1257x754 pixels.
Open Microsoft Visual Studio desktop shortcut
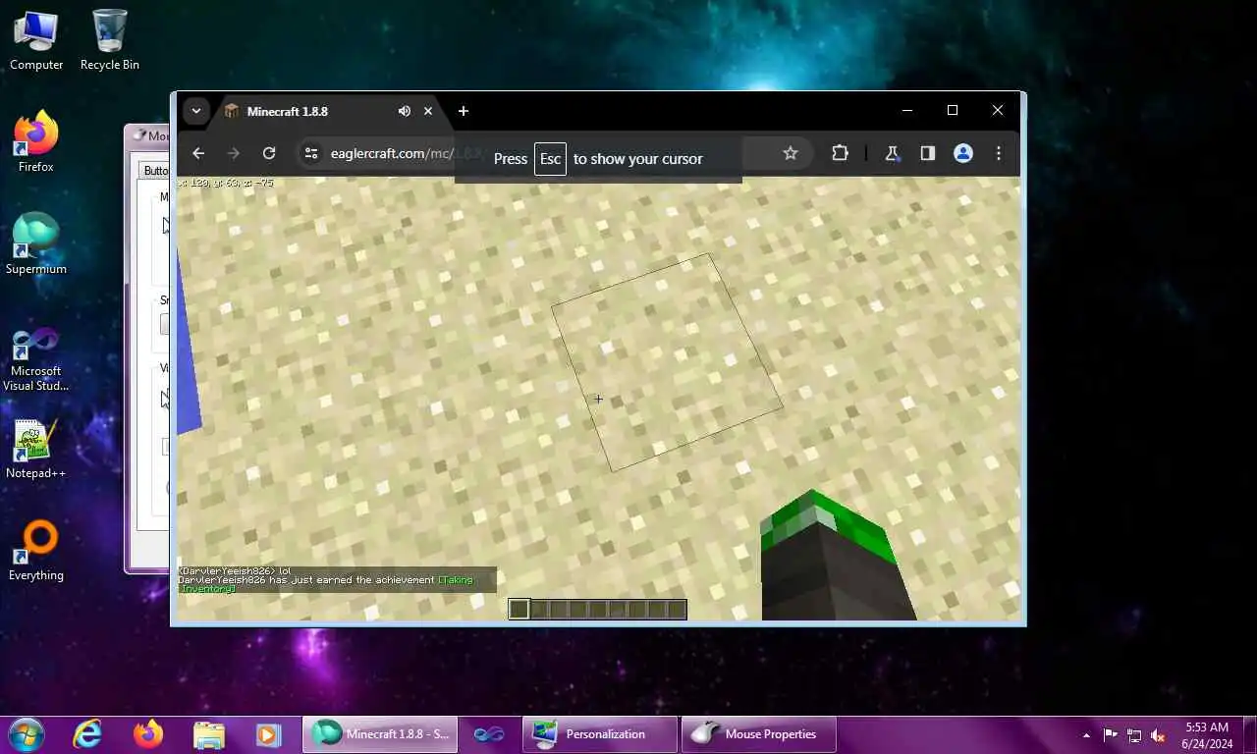[36, 360]
